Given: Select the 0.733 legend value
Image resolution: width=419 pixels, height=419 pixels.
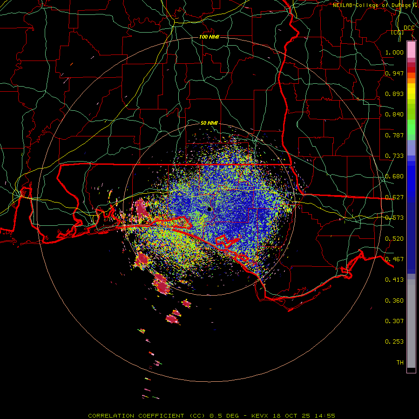Looking at the screenshot, I should point(394,156).
